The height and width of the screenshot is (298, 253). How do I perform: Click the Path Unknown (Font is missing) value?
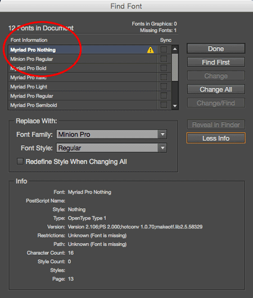click(x=97, y=244)
